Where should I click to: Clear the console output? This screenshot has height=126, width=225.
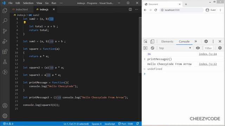point(152,48)
